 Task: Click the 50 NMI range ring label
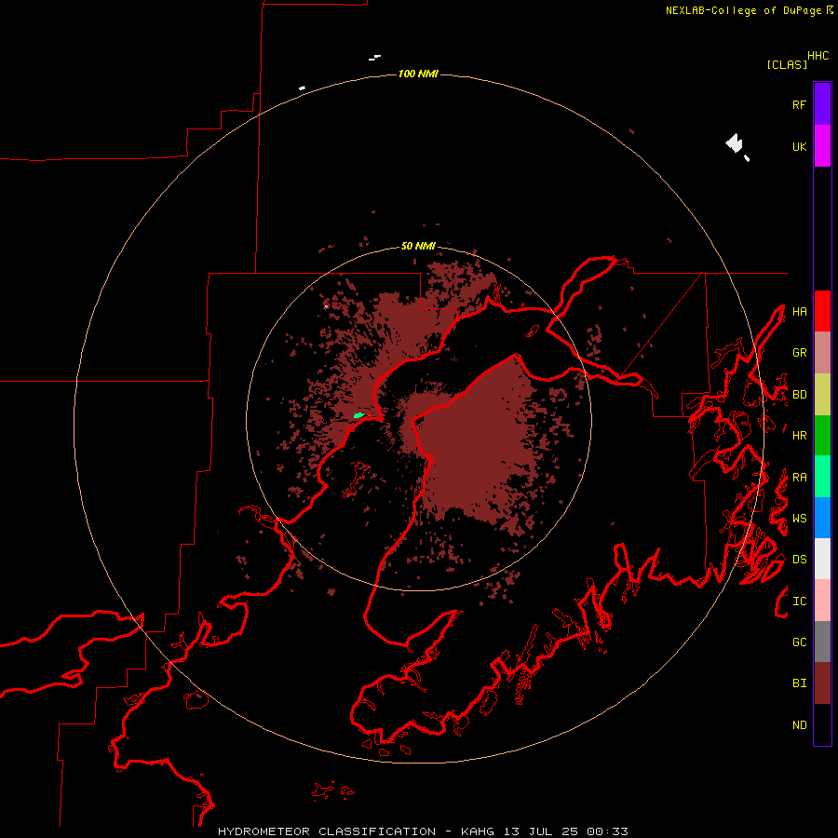point(418,247)
